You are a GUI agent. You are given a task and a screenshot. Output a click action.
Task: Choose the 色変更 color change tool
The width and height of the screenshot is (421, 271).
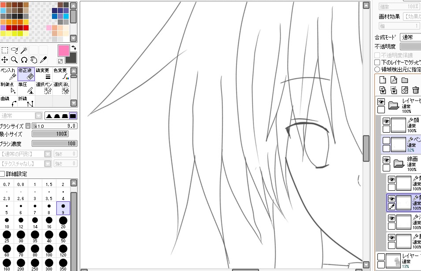61,74
